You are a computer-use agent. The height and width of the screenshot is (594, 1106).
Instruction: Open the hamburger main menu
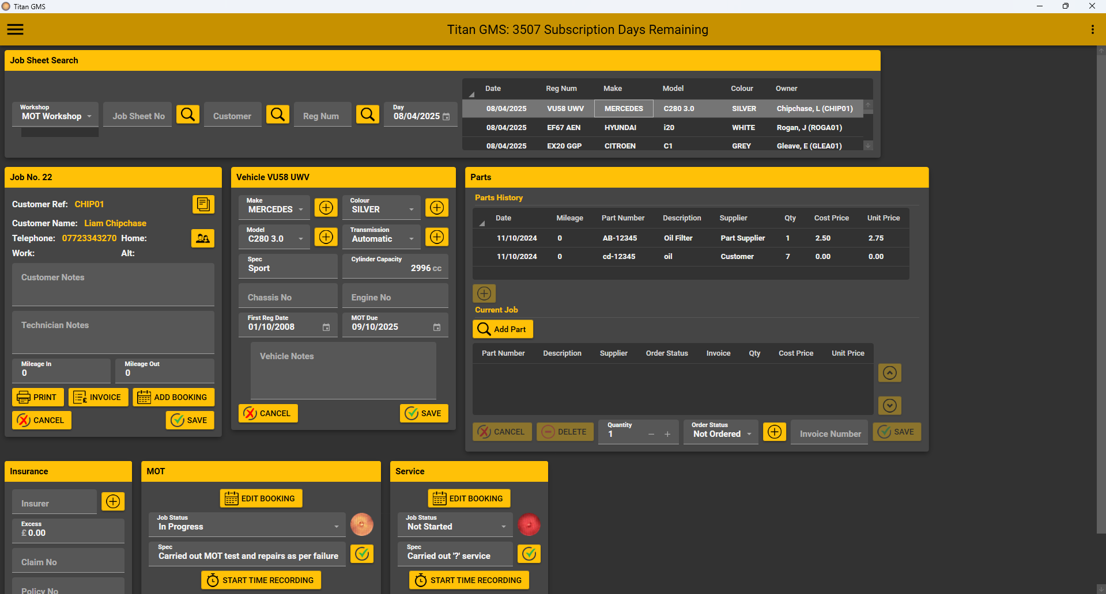click(x=16, y=29)
